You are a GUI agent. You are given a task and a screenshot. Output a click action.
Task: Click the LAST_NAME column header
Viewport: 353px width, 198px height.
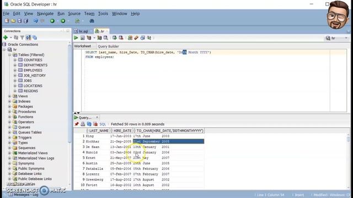(98, 131)
